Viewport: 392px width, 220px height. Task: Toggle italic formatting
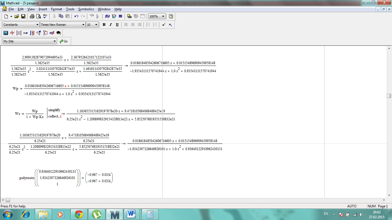(110, 25)
